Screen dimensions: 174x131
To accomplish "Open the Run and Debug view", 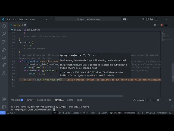I will point(4,50).
